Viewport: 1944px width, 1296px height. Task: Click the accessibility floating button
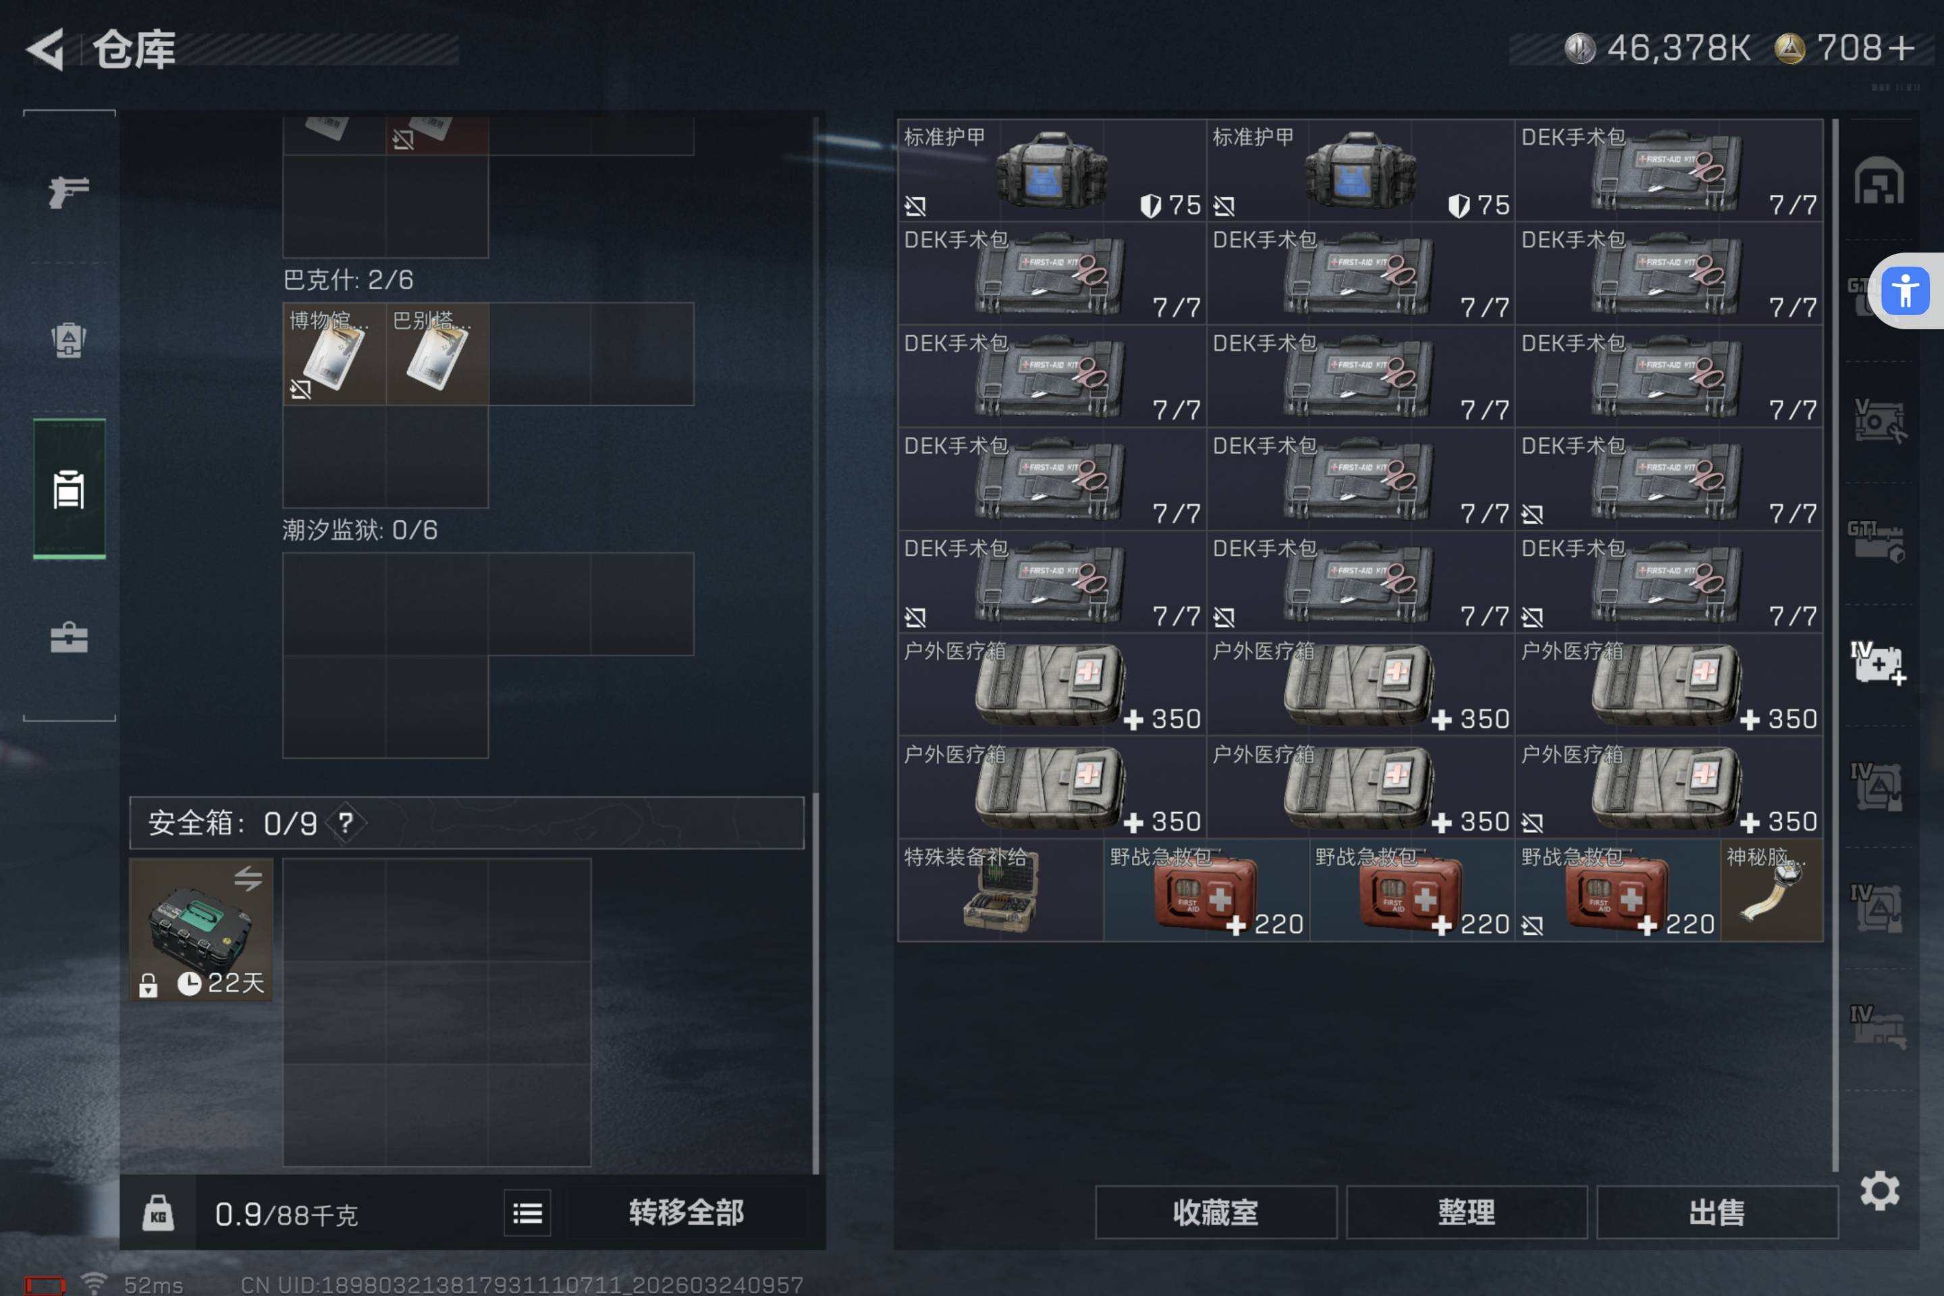(1905, 291)
